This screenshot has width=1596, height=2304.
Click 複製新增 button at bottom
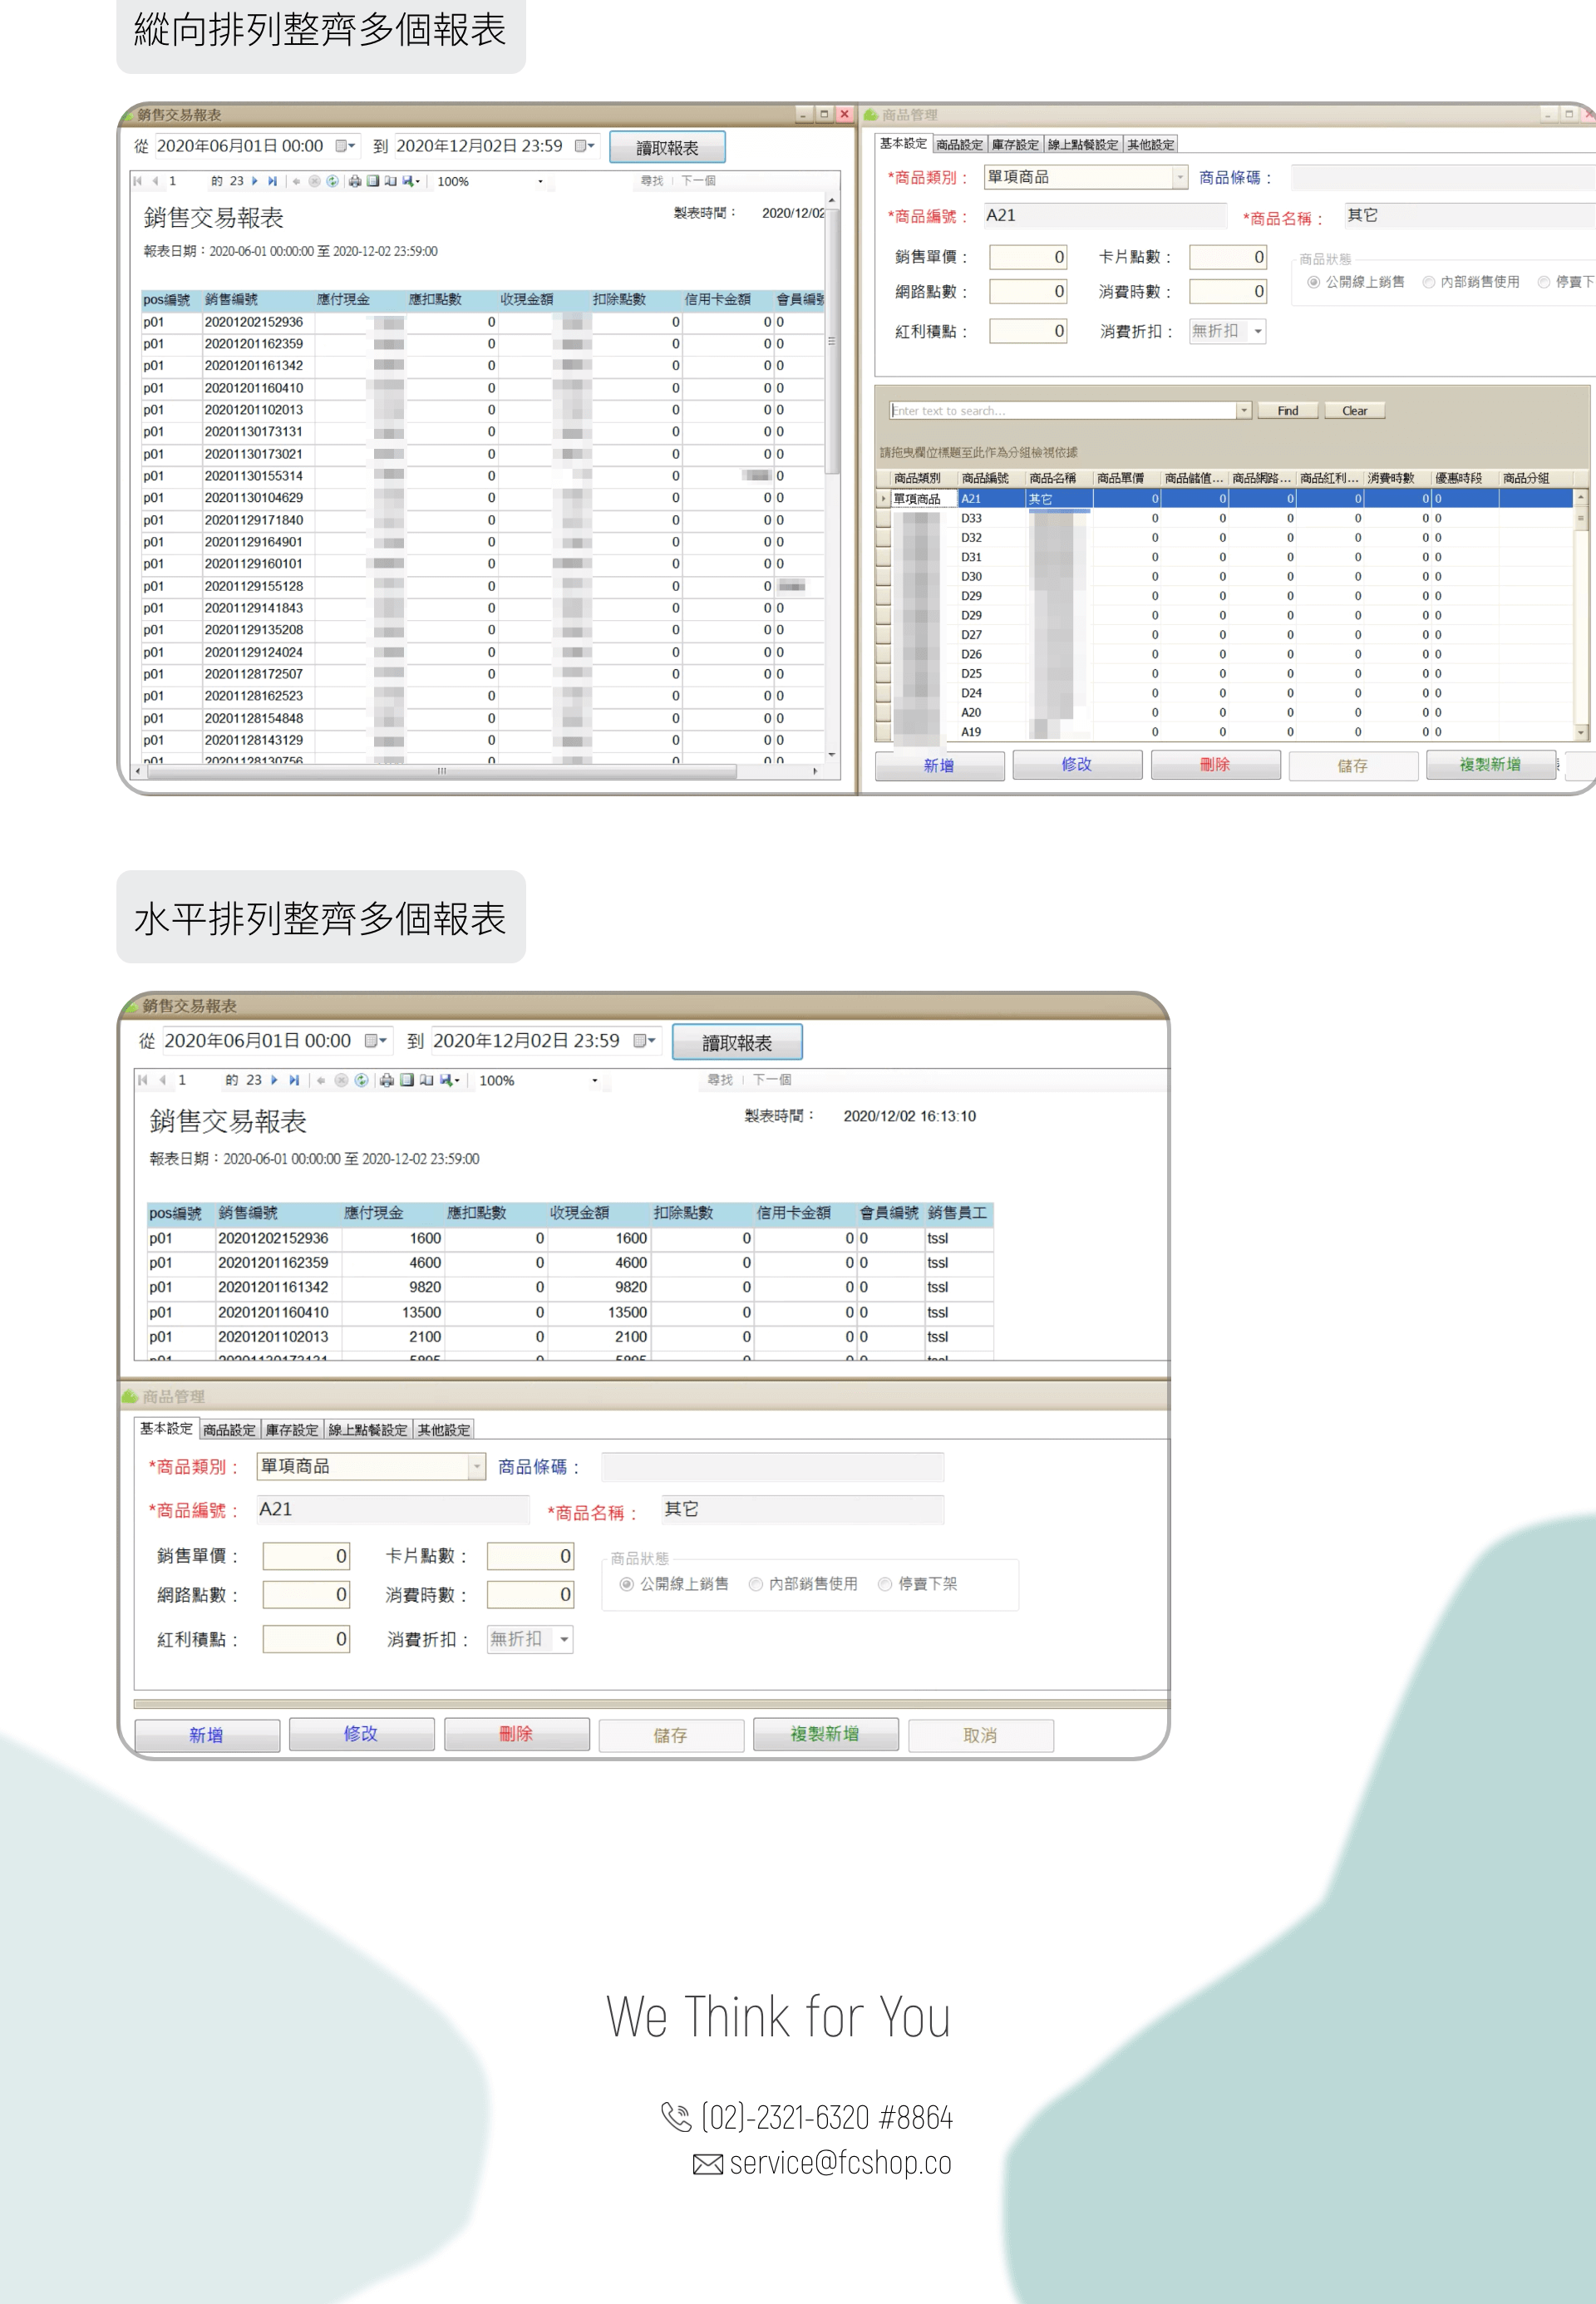(x=825, y=1734)
